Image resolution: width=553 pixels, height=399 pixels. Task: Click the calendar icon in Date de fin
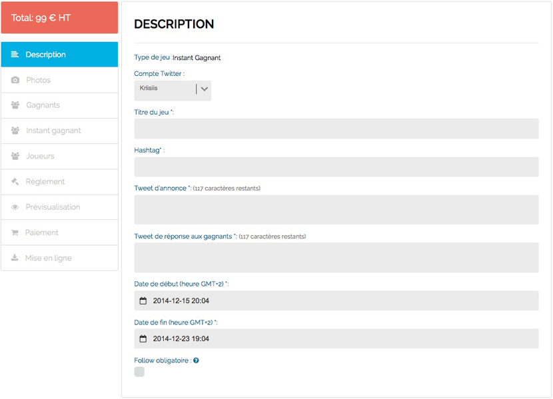143,339
